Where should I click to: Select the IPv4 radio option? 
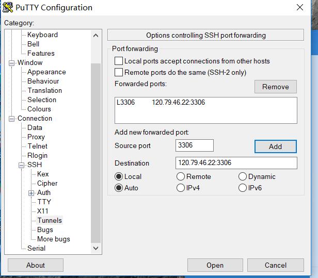pos(181,188)
